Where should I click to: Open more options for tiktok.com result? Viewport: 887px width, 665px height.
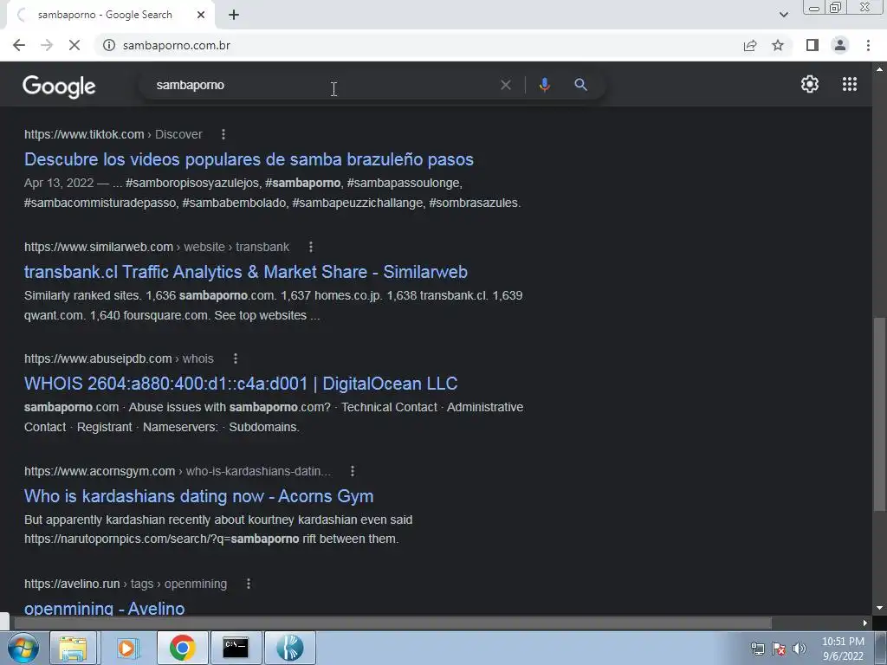(223, 134)
